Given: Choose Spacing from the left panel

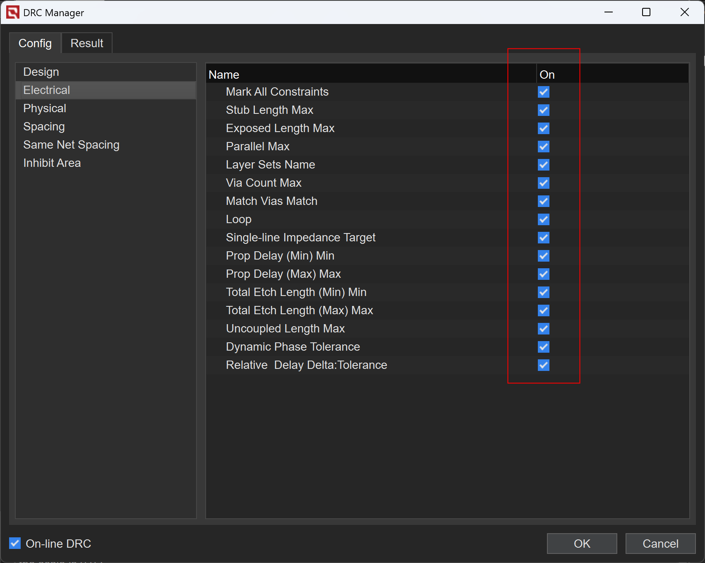Looking at the screenshot, I should pos(44,127).
